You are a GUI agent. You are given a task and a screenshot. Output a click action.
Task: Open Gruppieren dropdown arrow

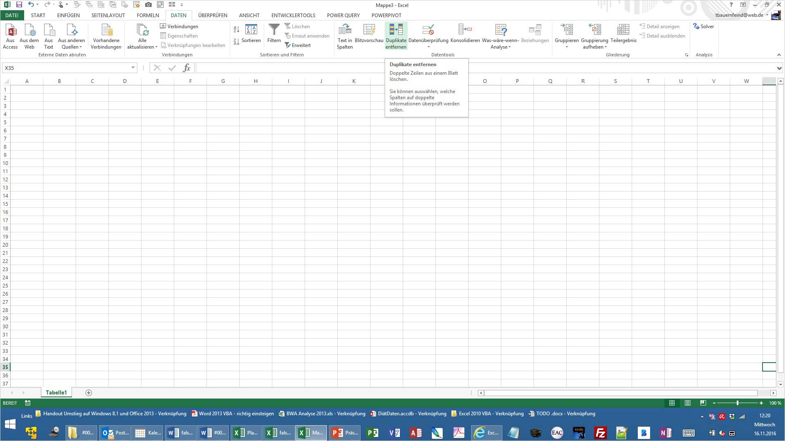(567, 47)
